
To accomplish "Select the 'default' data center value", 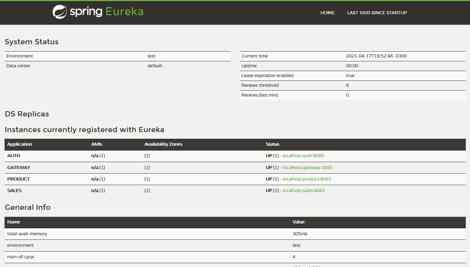I will coord(155,66).
